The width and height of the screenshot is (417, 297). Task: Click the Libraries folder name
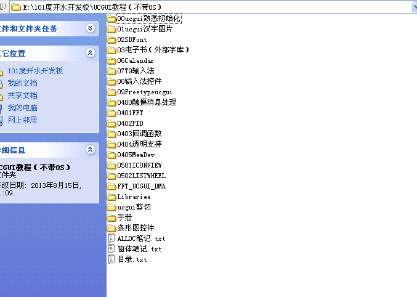[134, 197]
